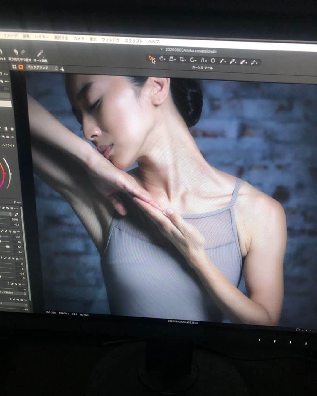Screen dimensions: 317x396
Task: Select the pan hand tool
Action: 162,59
